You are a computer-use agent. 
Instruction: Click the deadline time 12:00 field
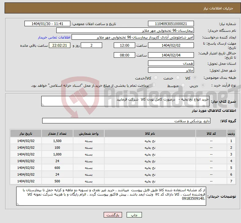coord(124,46)
